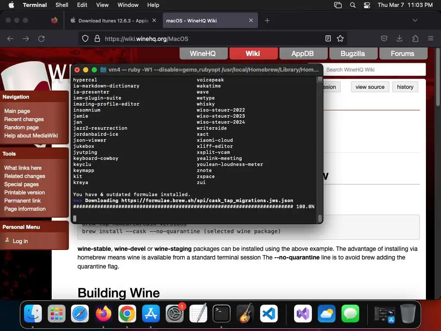Open Safari from the Dock

pyautogui.click(x=80, y=313)
